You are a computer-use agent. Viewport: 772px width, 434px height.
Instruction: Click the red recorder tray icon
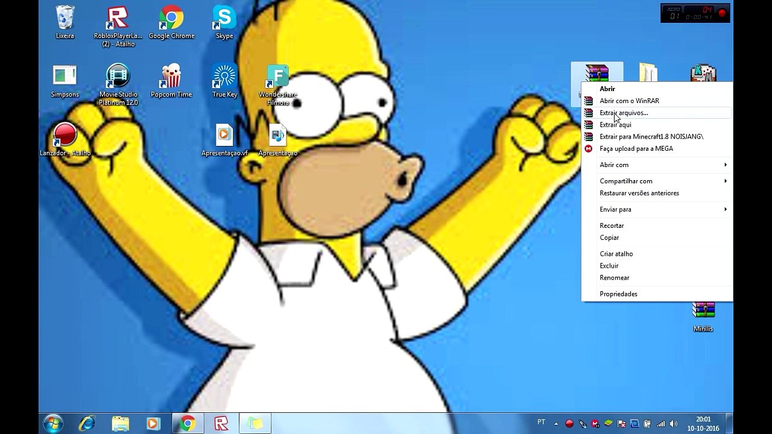(569, 424)
